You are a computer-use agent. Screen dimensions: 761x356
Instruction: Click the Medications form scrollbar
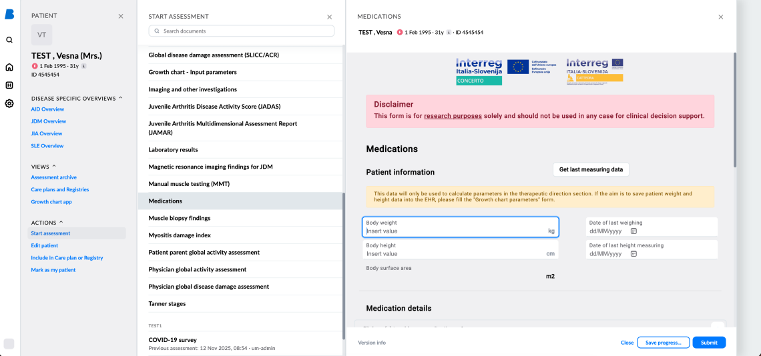click(735, 109)
